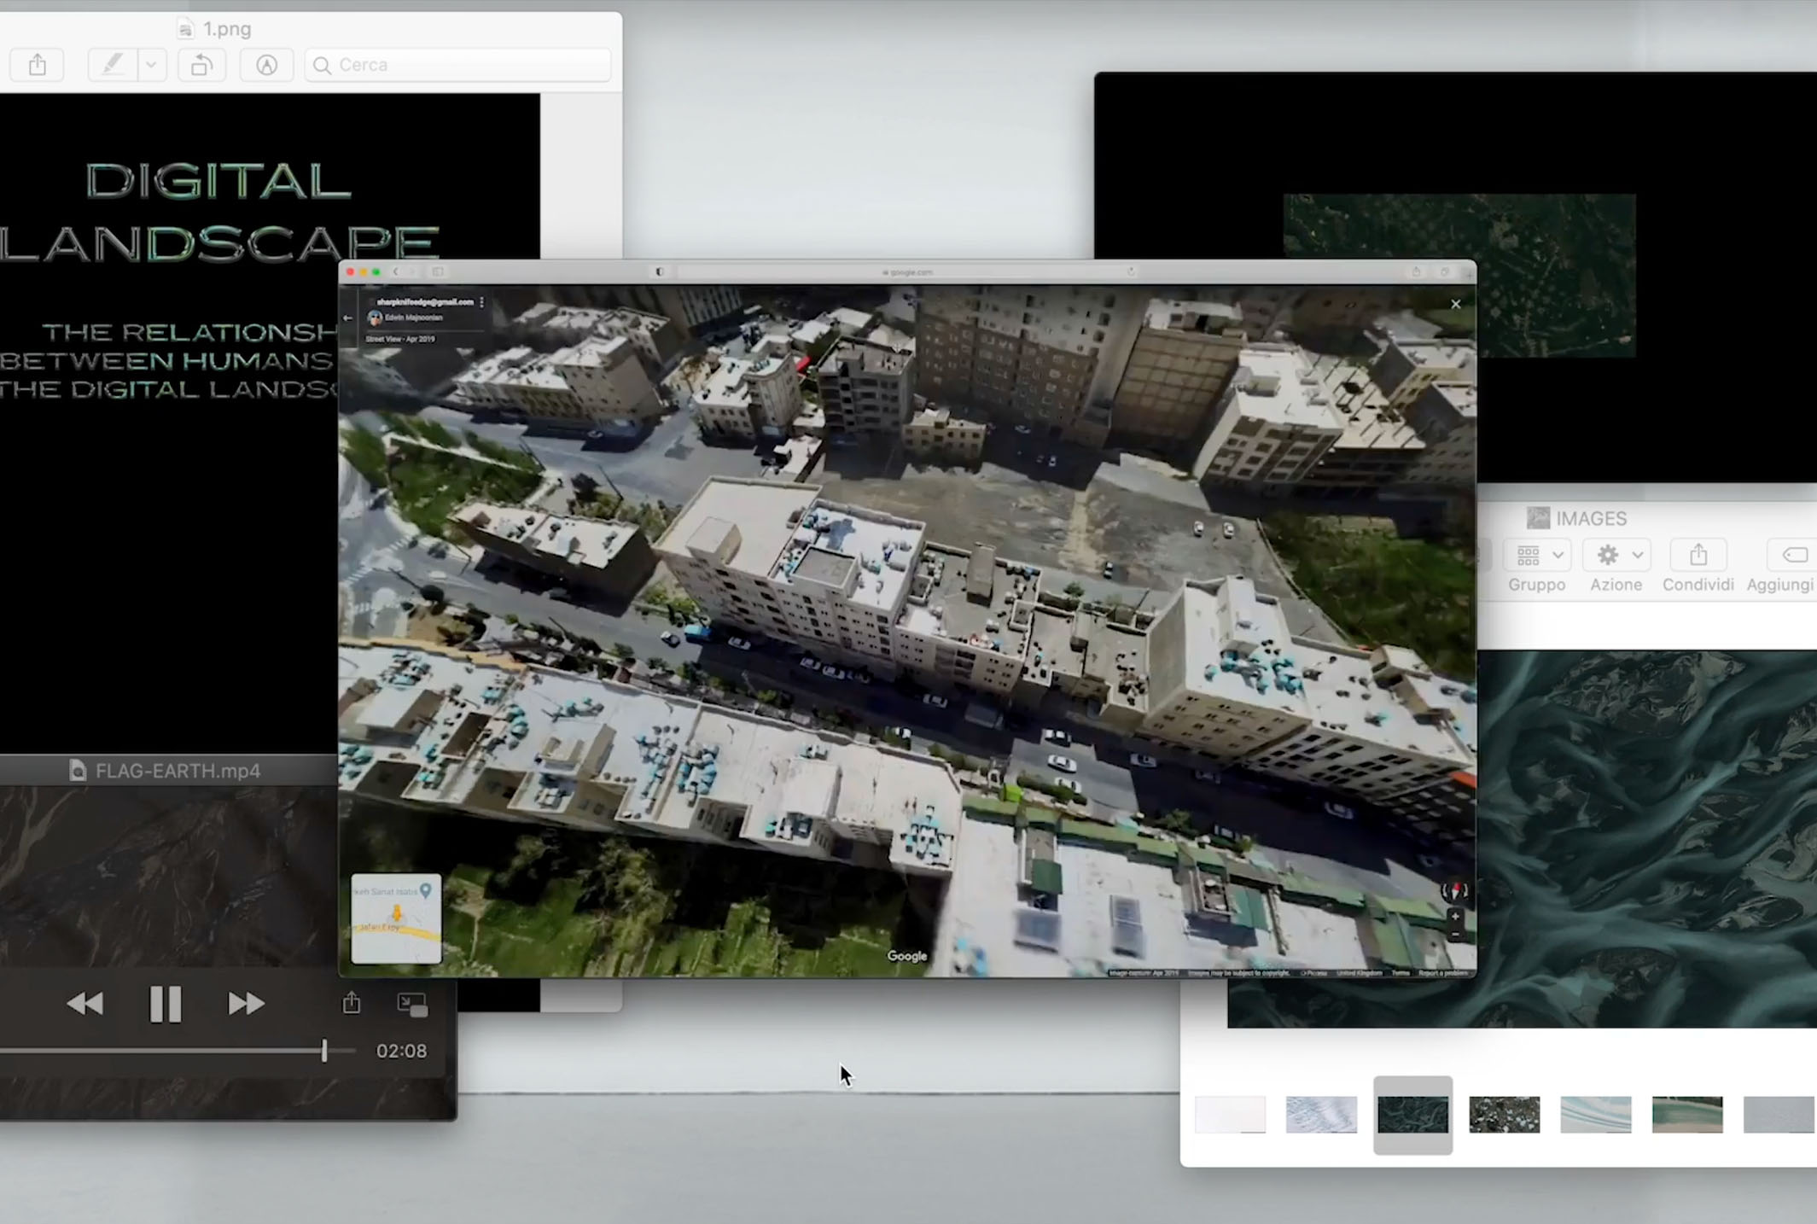
Task: Select the green coastal aerial thumbnail
Action: click(1686, 1115)
